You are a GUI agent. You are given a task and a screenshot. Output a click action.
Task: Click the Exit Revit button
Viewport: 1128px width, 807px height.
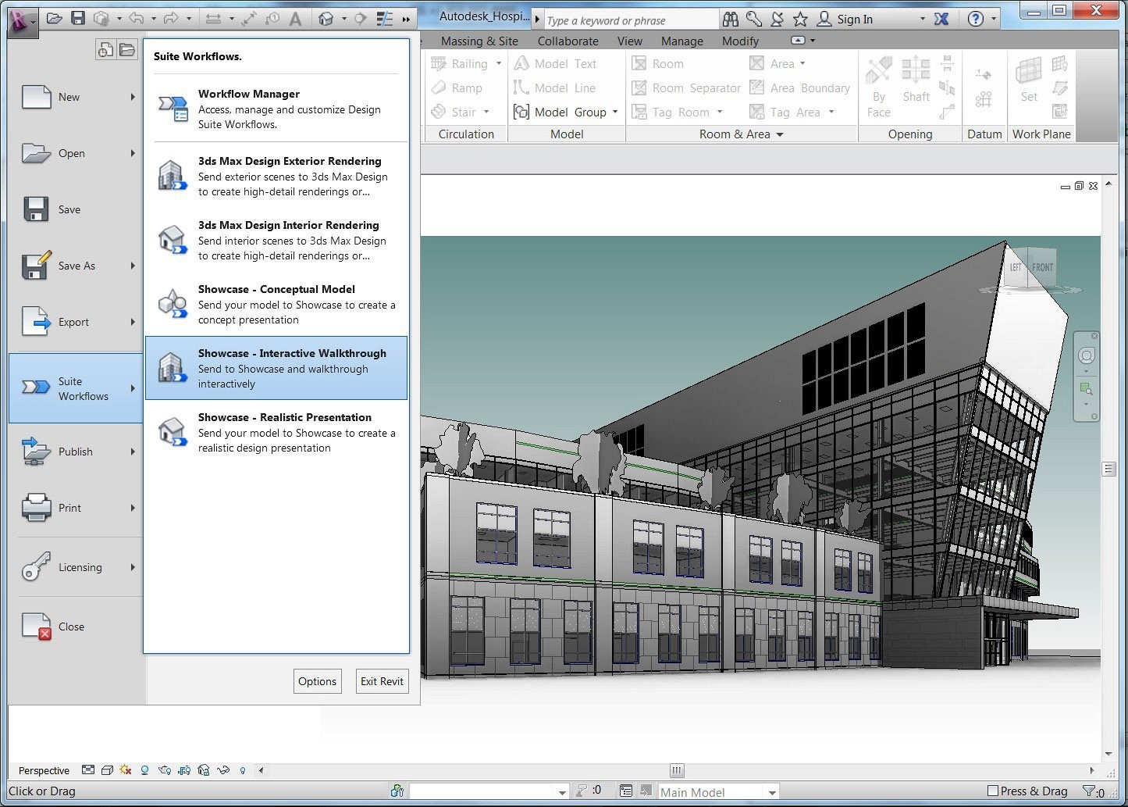382,680
